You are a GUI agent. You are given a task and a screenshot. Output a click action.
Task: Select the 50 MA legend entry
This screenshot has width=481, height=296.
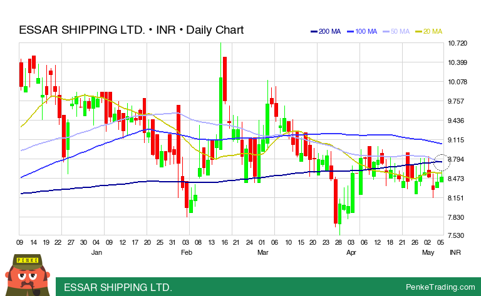[x=396, y=31]
